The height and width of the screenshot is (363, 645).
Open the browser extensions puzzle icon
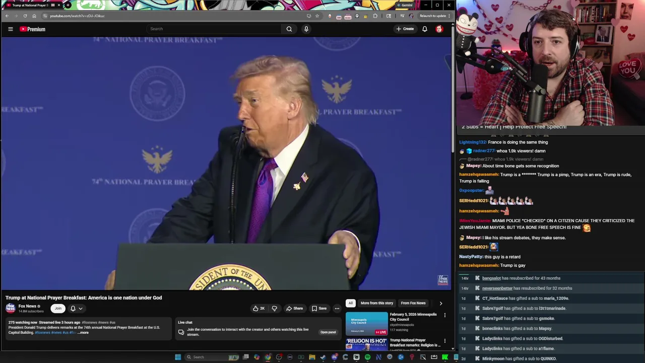(x=375, y=16)
